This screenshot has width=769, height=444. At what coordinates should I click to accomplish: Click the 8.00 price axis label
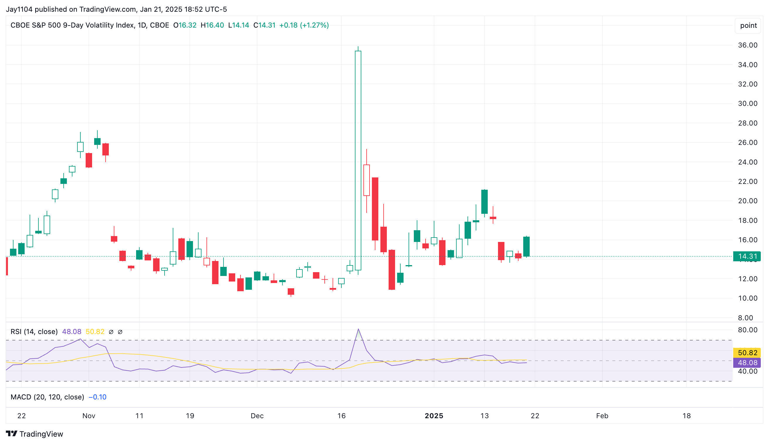[746, 318]
